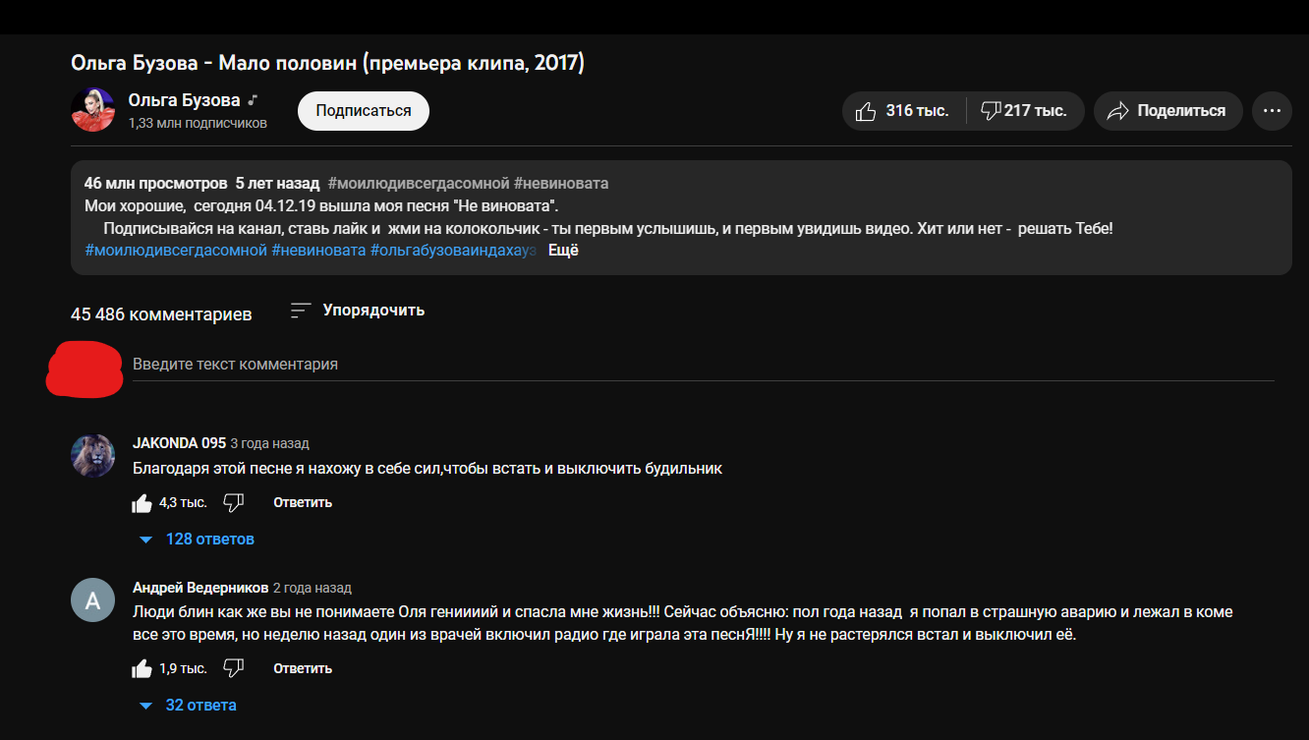Click the Поделиться share button

[1167, 111]
